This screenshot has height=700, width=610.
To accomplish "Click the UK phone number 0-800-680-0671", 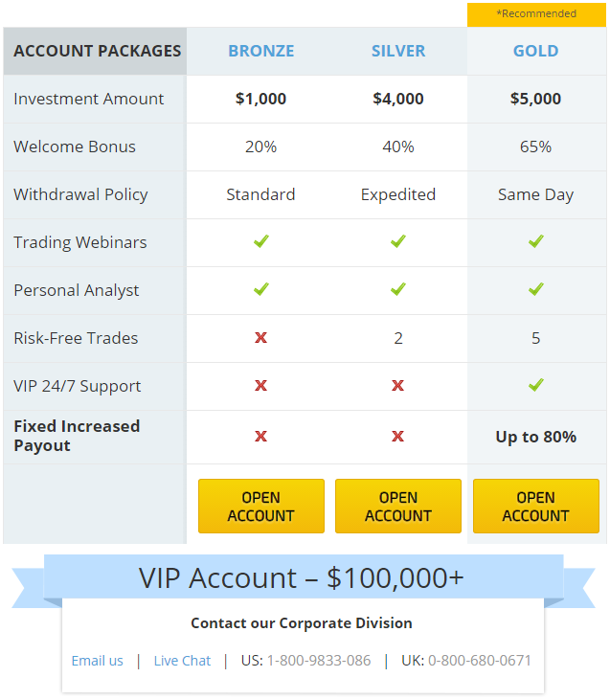I will point(479,661).
